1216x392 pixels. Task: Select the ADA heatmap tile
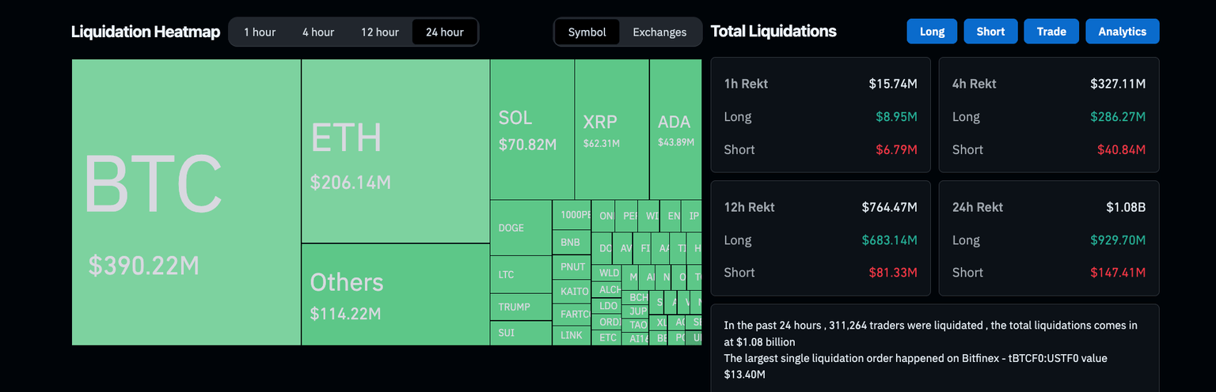676,130
